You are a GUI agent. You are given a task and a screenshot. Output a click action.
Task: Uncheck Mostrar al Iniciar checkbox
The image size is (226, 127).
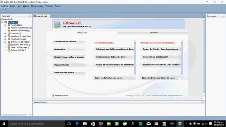coord(53,96)
